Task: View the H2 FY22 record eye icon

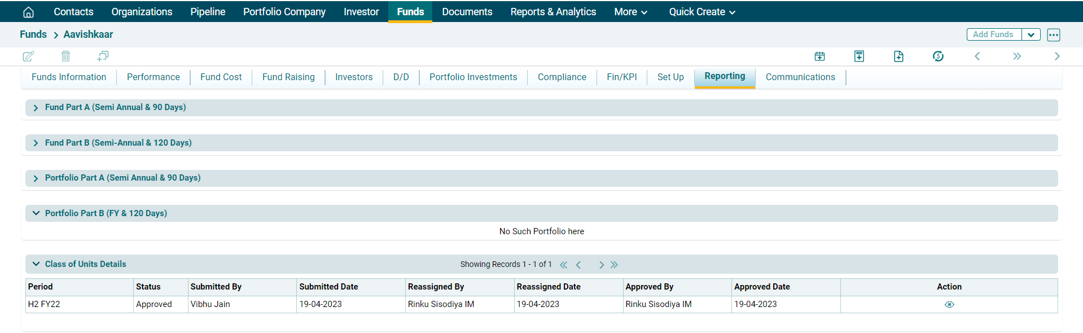Action: click(949, 304)
